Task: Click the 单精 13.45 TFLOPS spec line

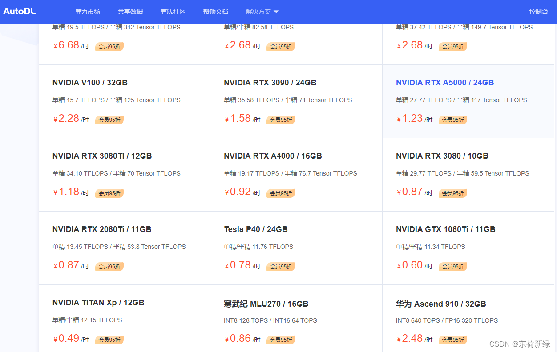Action: [119, 247]
